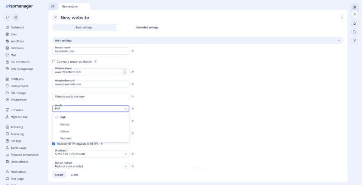Click the Disk usage icon
The image size is (362, 185).
(x=7, y=179)
